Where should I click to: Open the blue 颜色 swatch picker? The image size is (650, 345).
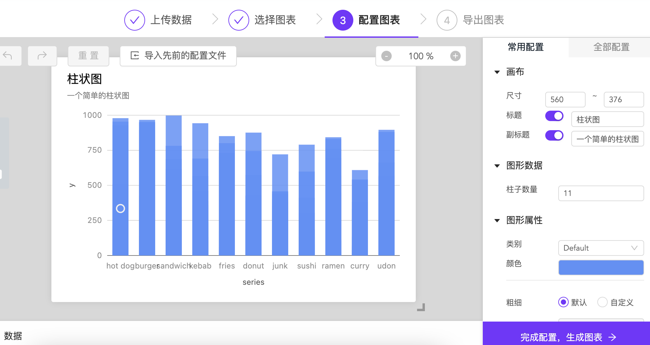click(601, 268)
